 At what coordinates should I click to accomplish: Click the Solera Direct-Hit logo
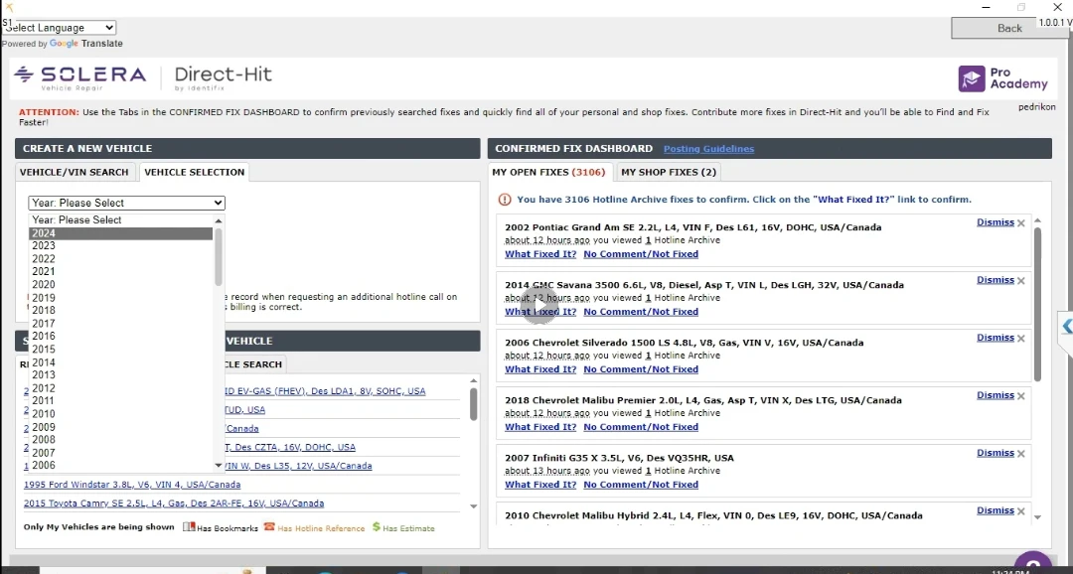(143, 78)
